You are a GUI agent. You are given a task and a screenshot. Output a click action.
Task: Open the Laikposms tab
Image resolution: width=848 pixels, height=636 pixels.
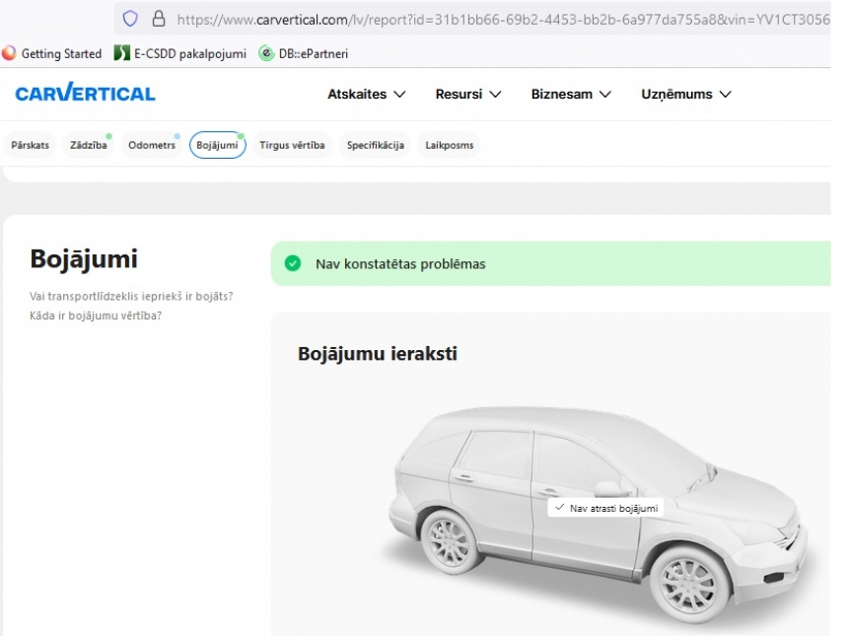pyautogui.click(x=449, y=145)
